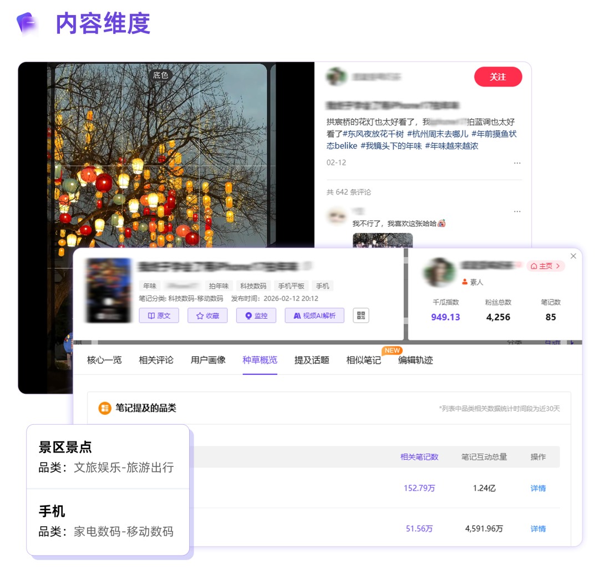The width and height of the screenshot is (599, 570).
Task: Open the 相似笔记 tab marked NEW
Action: click(x=364, y=360)
